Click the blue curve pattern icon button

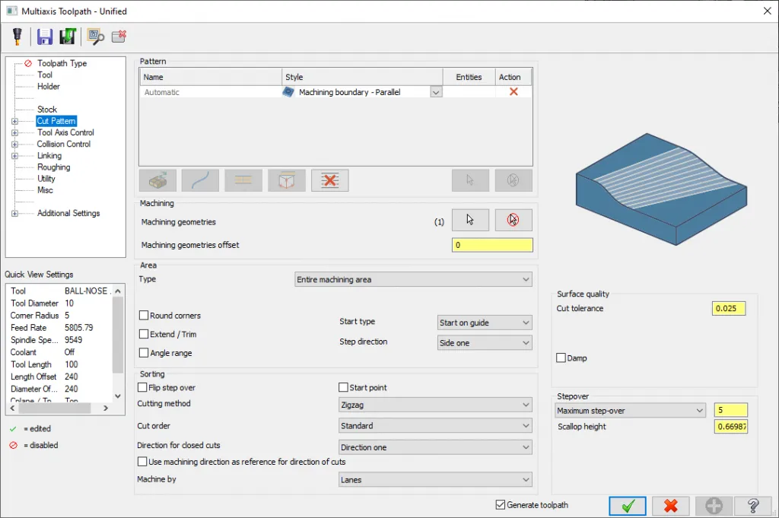[200, 180]
